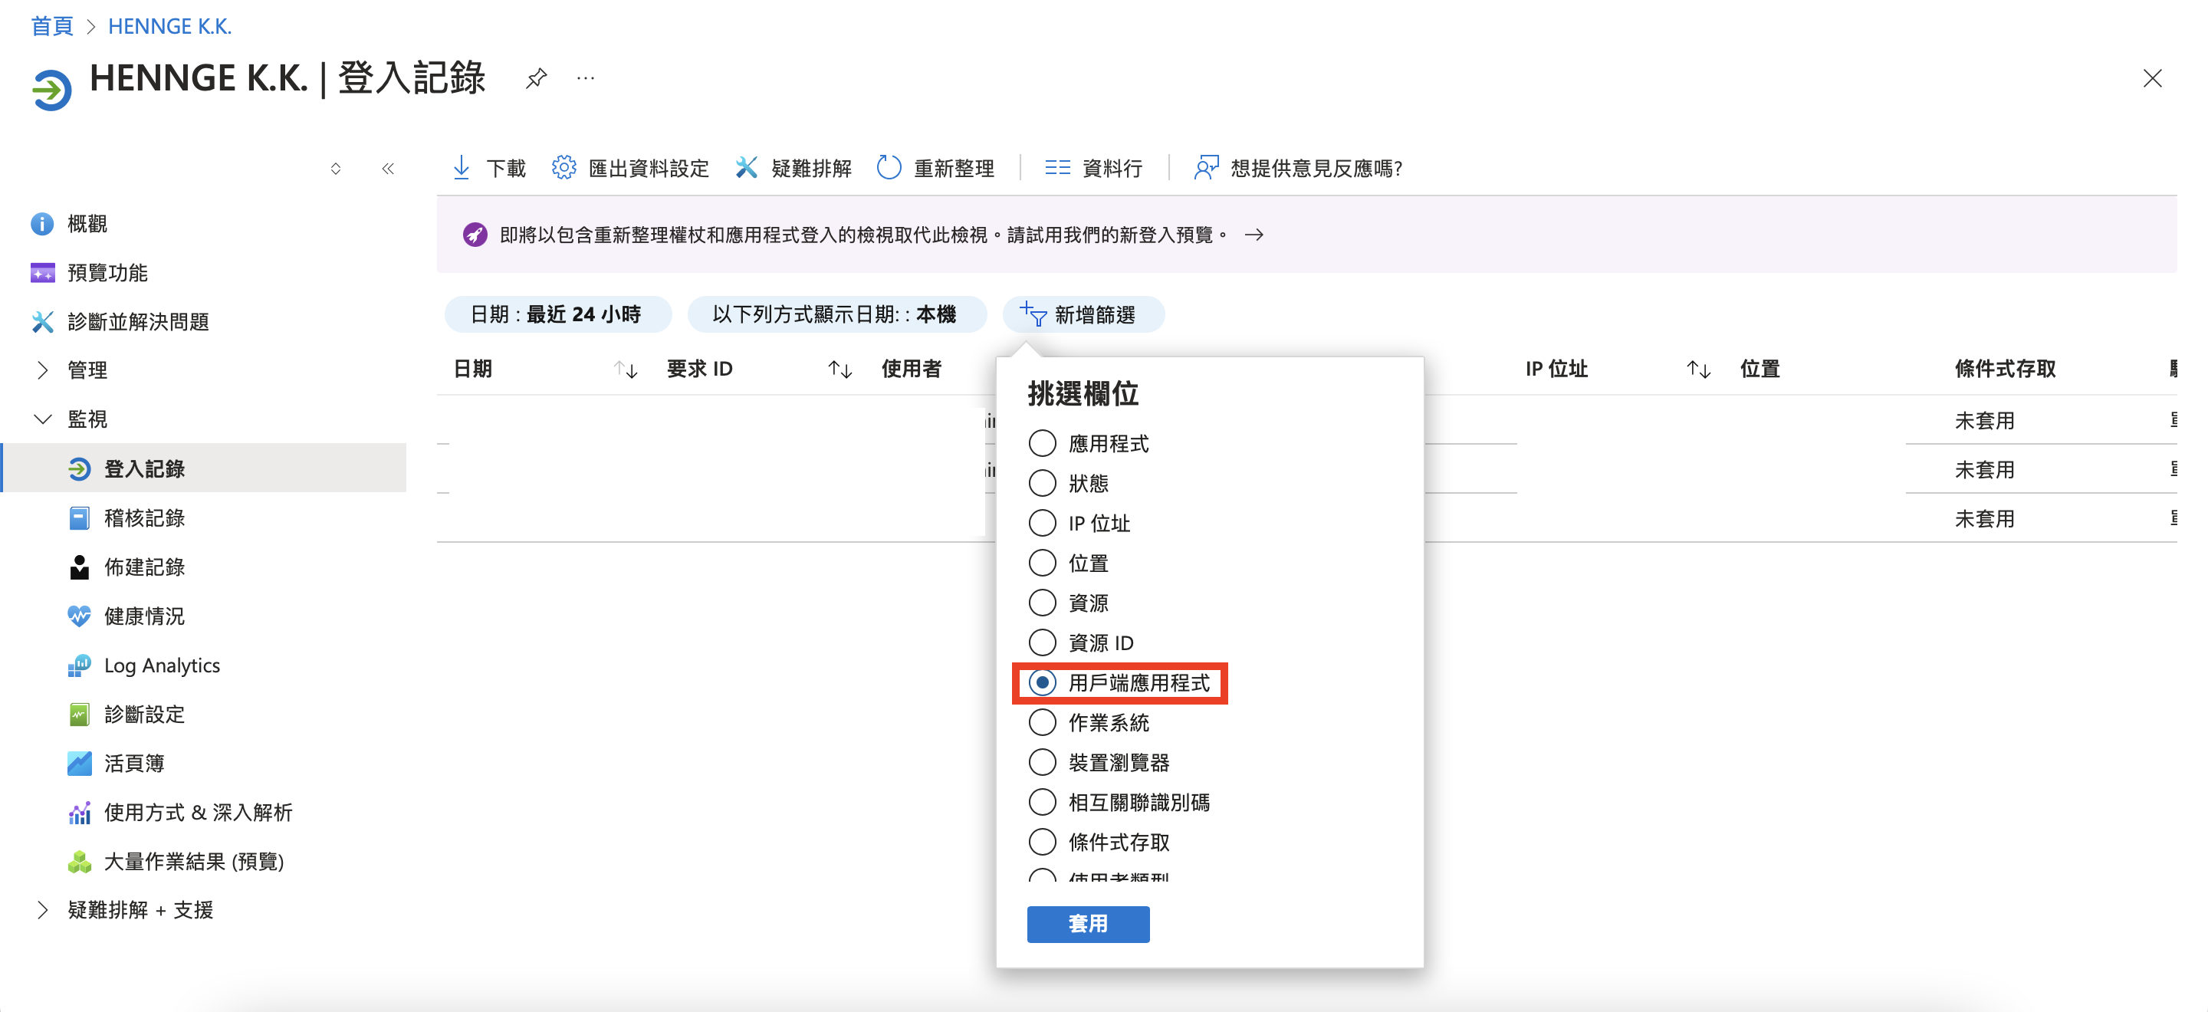Sort by 要求 ID column arrows

pyautogui.click(x=839, y=370)
